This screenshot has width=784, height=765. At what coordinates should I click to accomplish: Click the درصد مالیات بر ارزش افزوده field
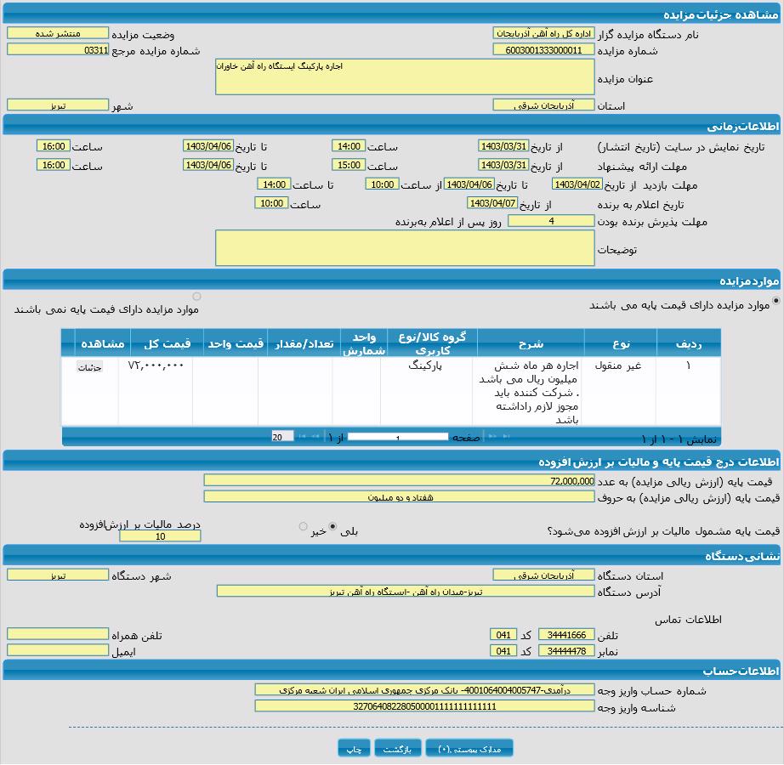tap(160, 536)
